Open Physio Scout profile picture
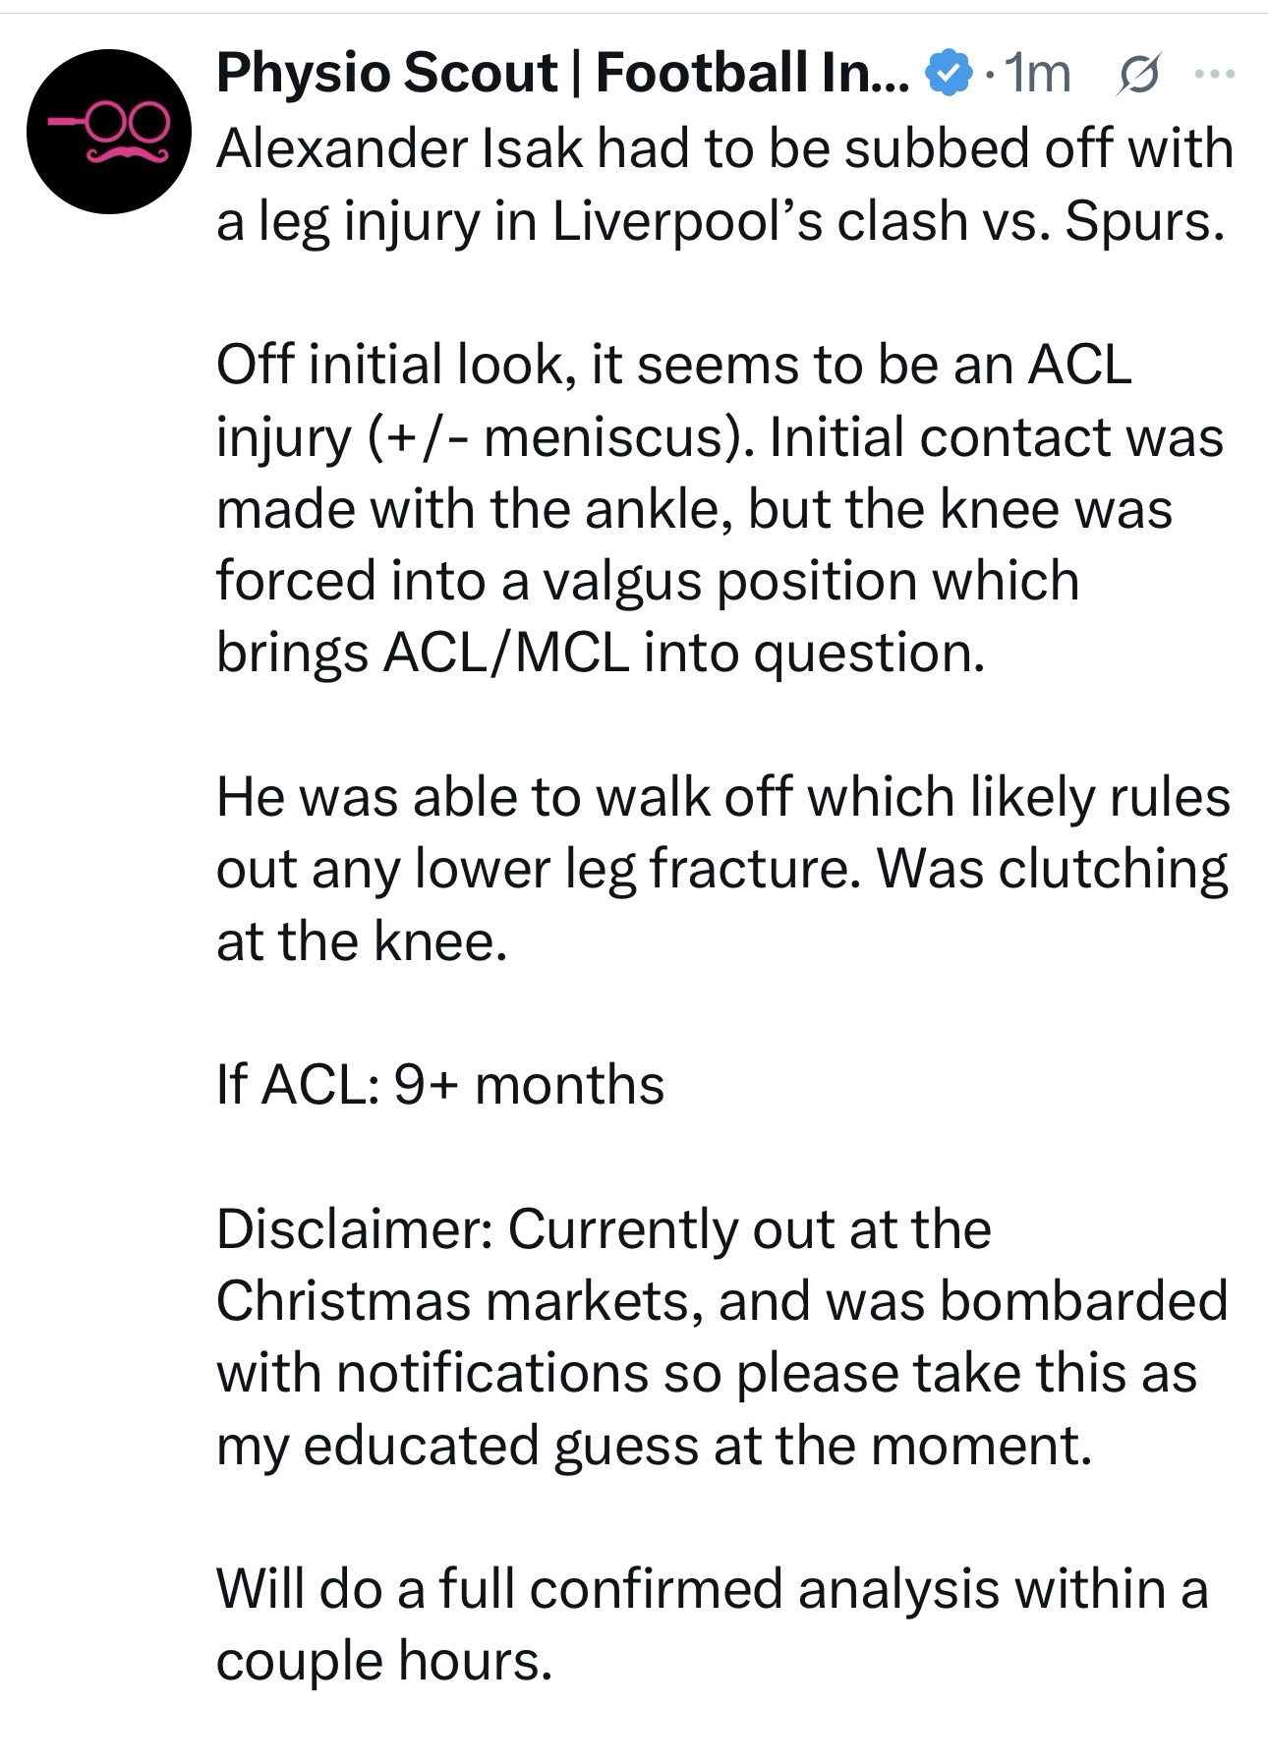Screen dimensions: 1268x1763 (x=107, y=131)
